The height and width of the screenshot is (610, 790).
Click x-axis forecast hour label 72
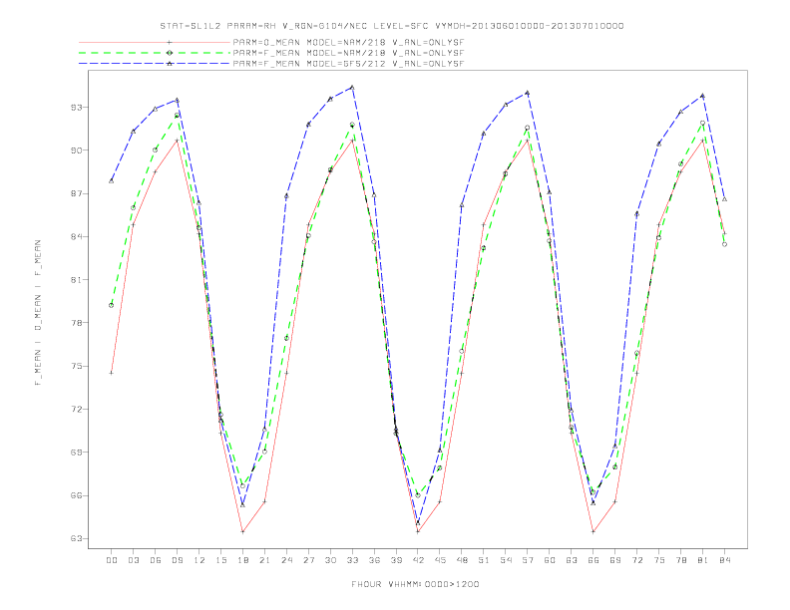tap(636, 560)
